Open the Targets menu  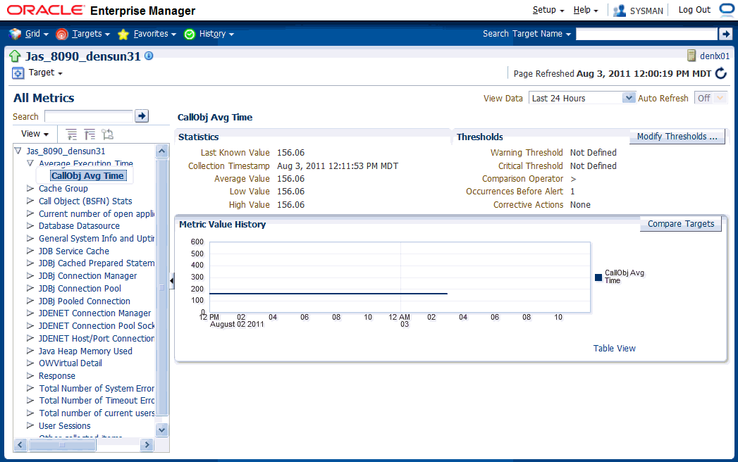click(91, 34)
